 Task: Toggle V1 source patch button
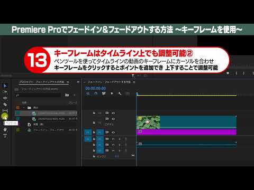tap(88, 132)
